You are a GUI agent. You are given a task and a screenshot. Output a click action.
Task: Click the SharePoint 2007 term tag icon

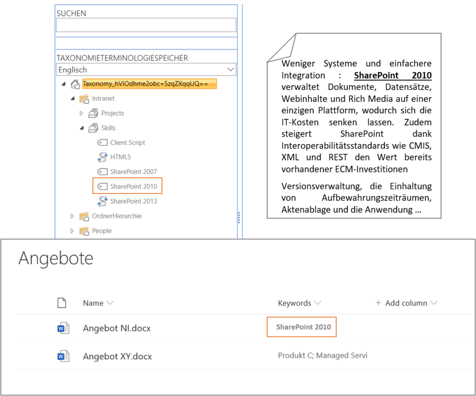coord(102,172)
